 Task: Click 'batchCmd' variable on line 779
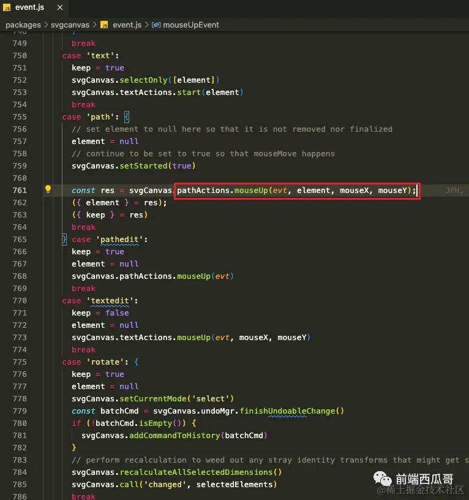(119, 411)
